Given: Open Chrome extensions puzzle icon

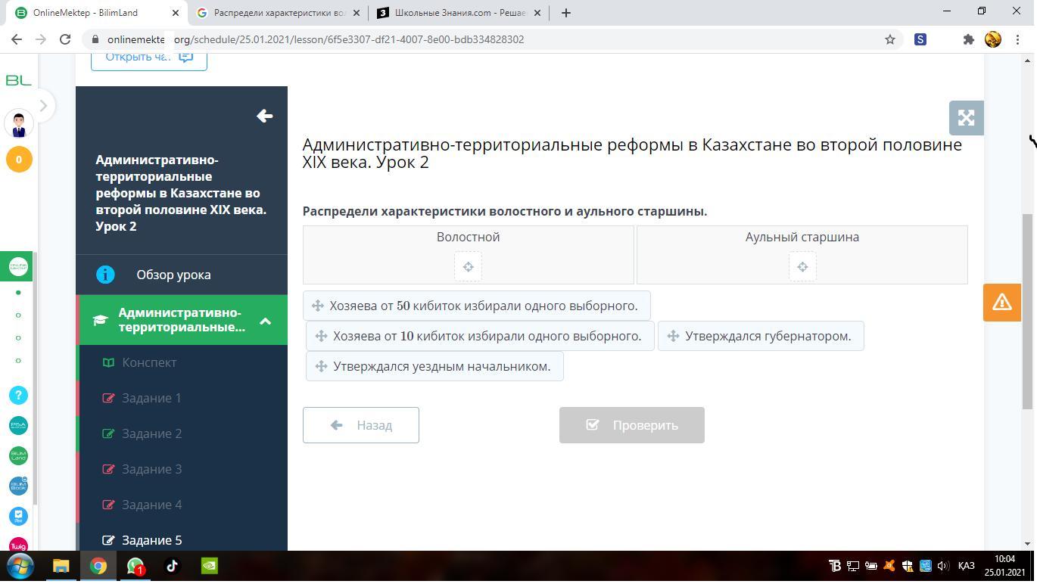Looking at the screenshot, I should tap(968, 39).
